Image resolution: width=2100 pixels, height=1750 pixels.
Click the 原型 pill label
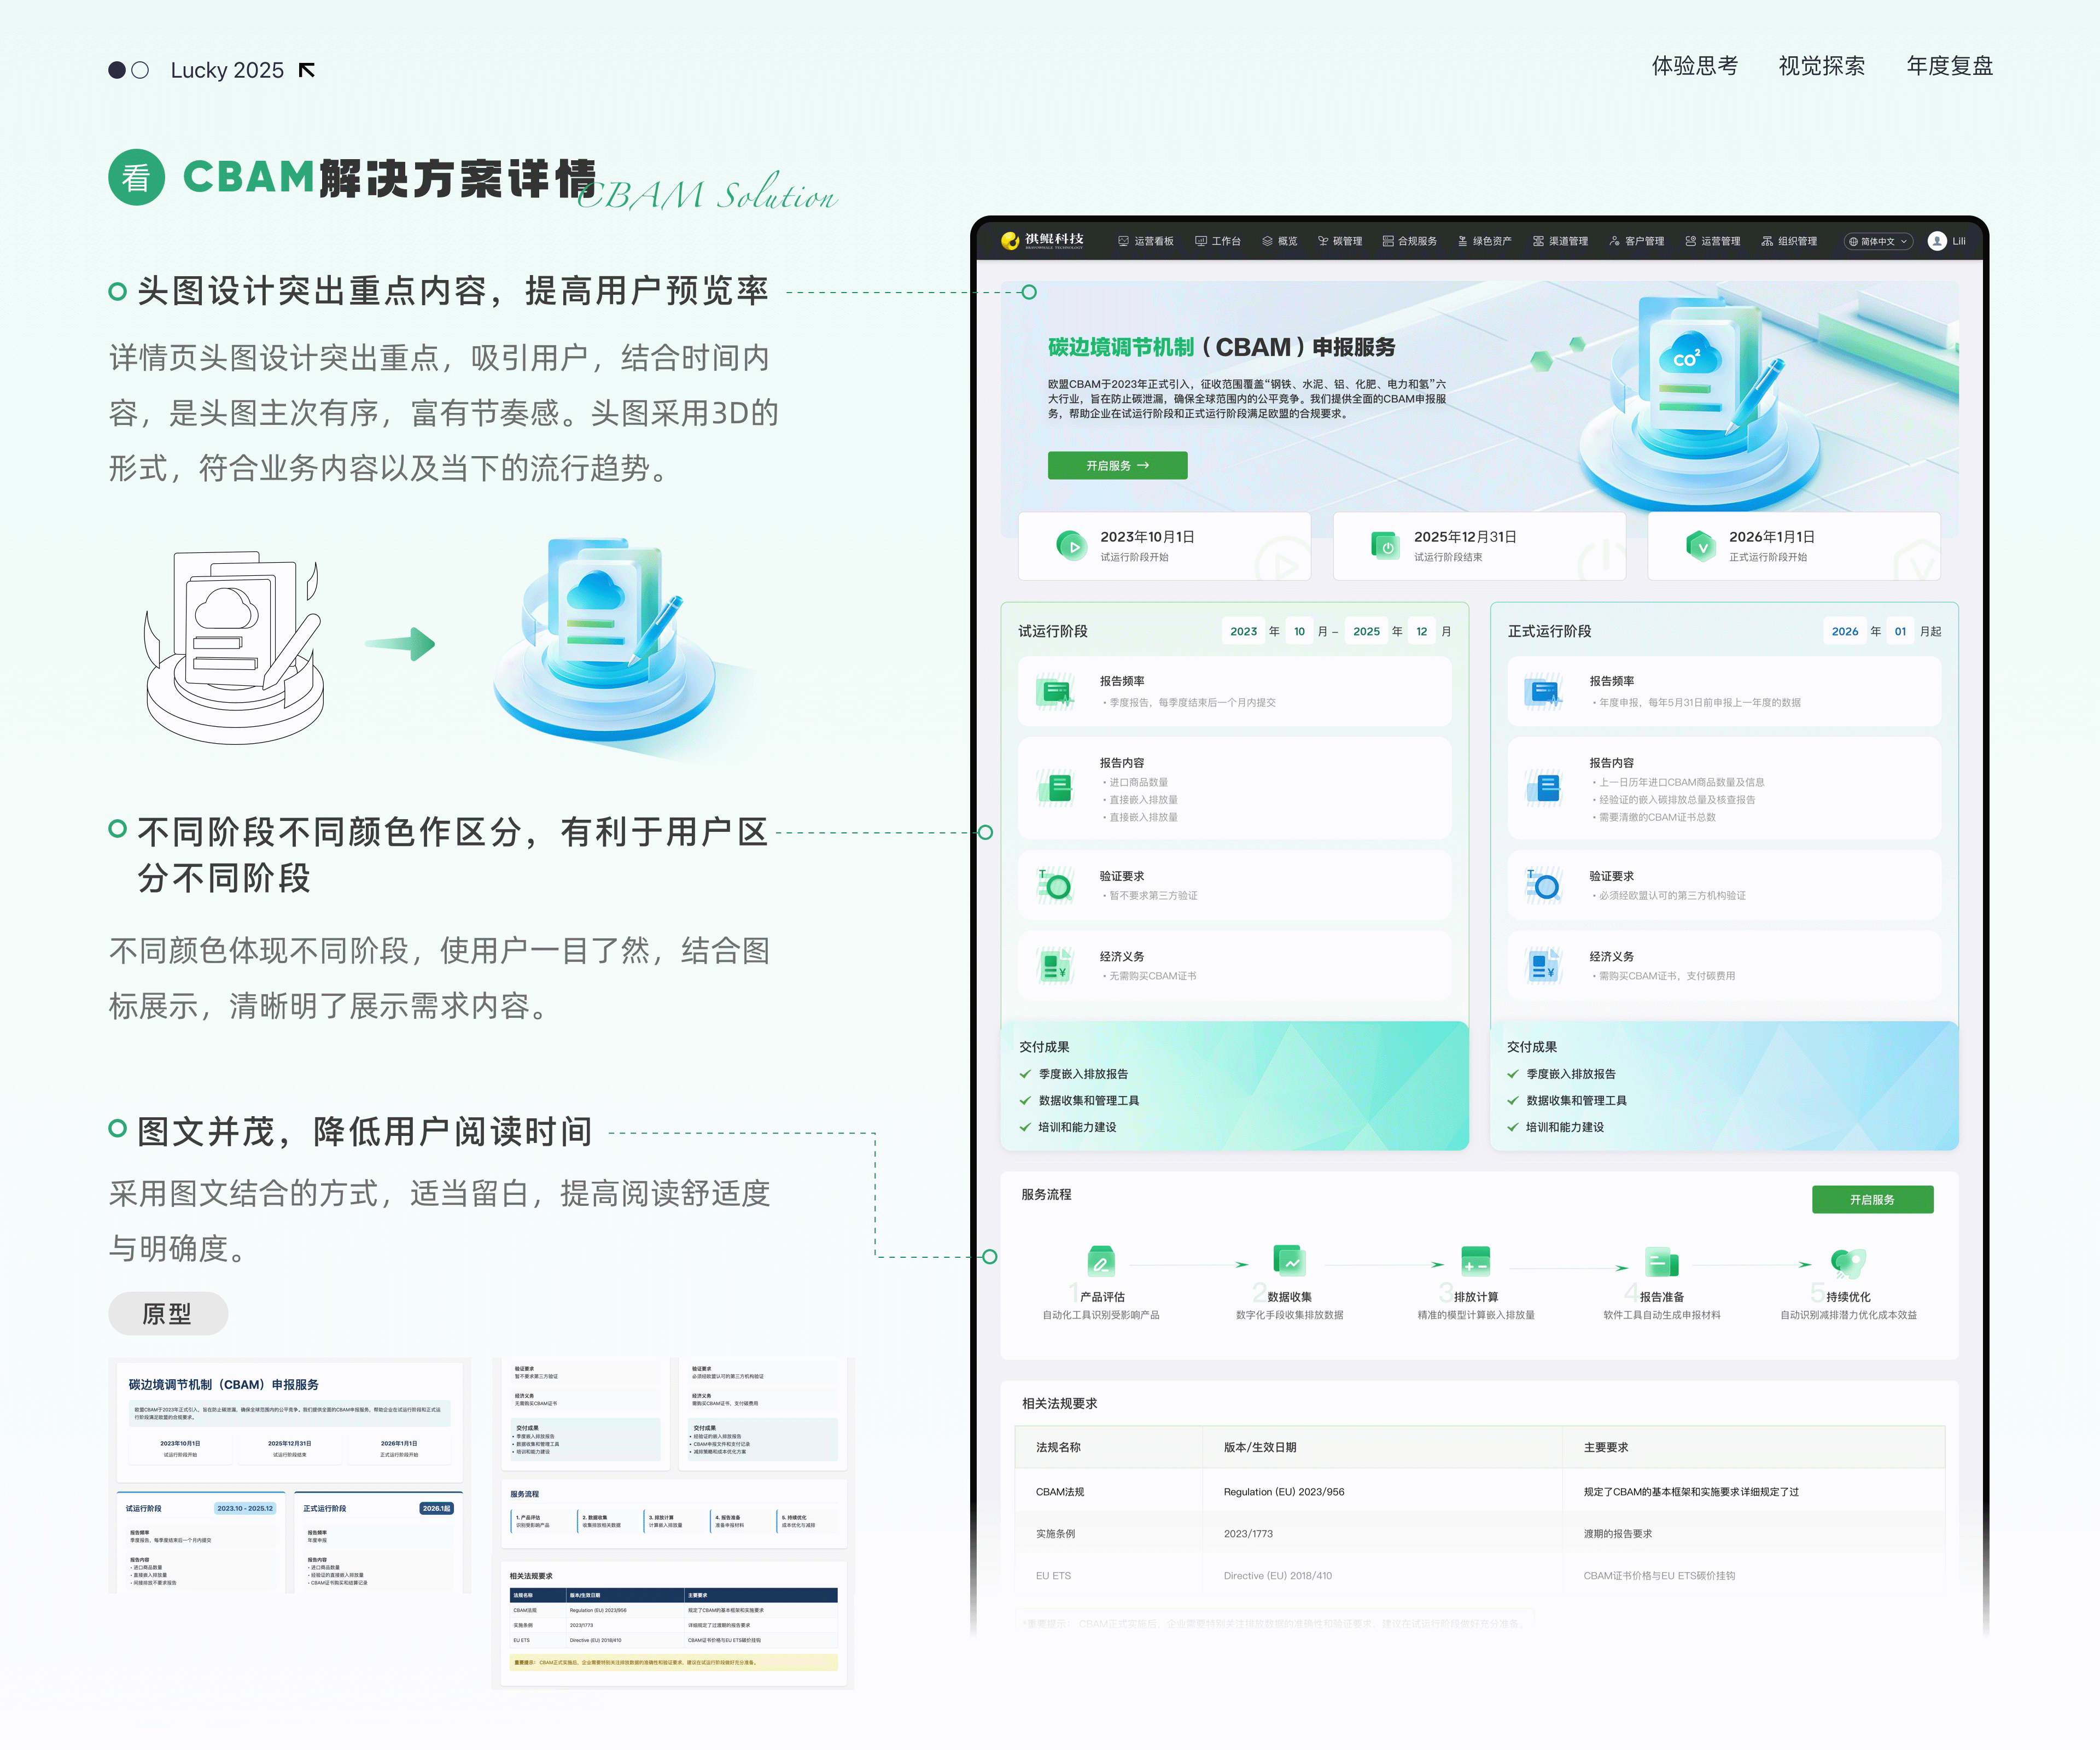(x=168, y=1313)
